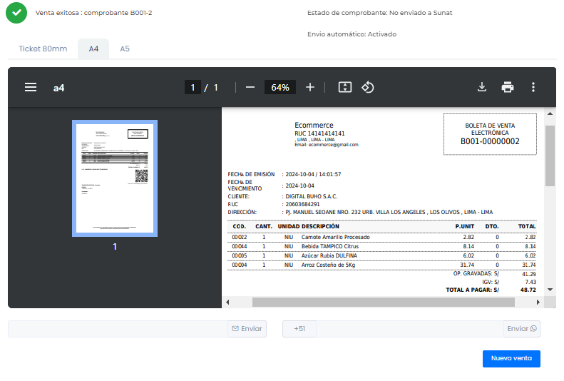Send receipt via WhatsApp Enviar button

click(x=522, y=329)
